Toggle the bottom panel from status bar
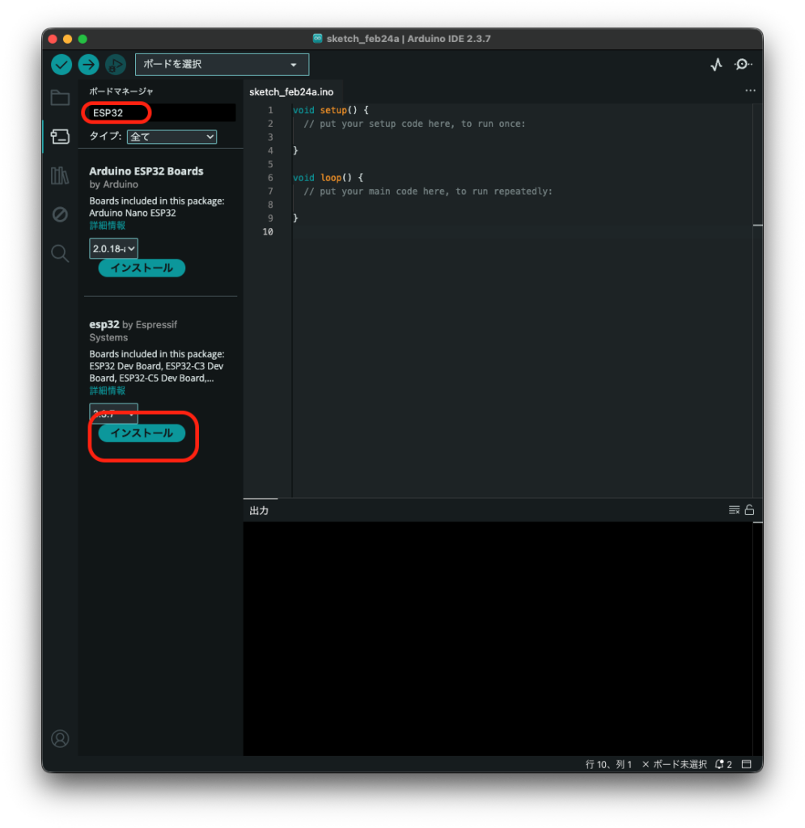The width and height of the screenshot is (805, 828). 747,764
